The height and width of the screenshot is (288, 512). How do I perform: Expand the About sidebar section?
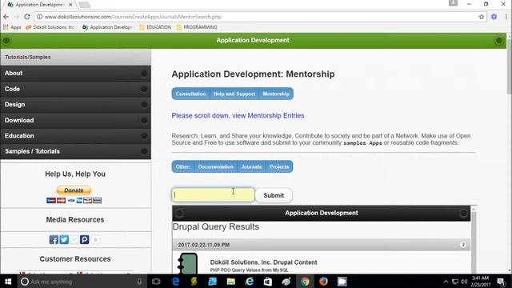tap(75, 73)
